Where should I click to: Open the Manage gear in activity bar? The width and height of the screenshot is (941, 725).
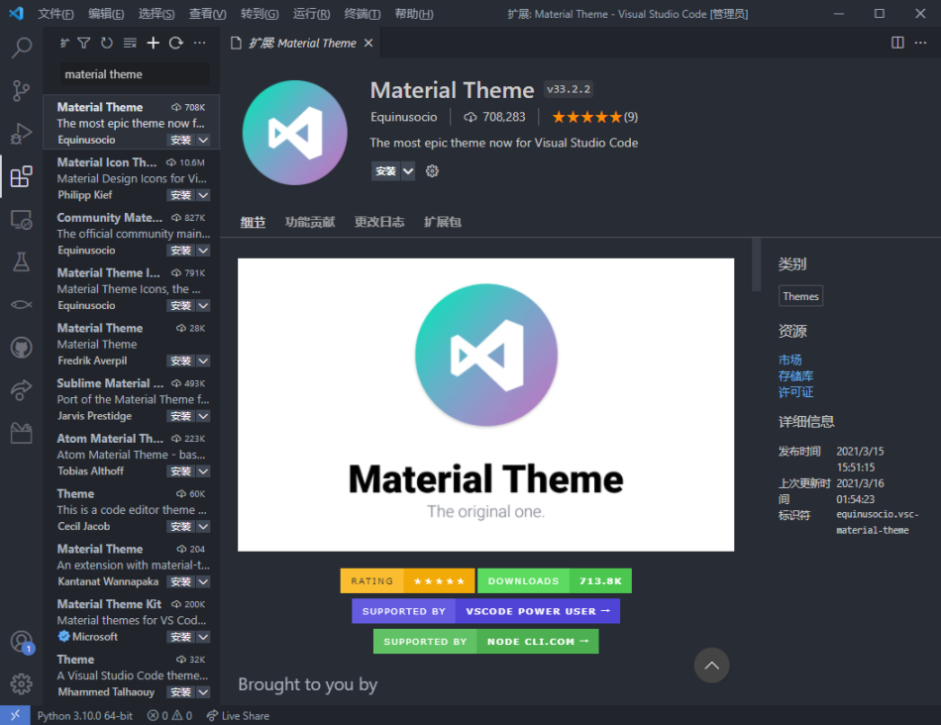22,683
